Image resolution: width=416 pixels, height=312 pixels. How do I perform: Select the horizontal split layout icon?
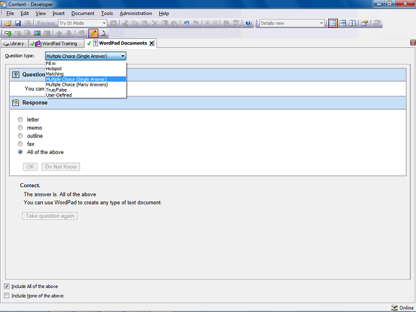click(x=343, y=23)
